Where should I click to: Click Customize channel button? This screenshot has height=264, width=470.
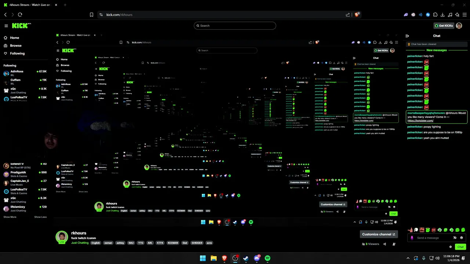coord(379,234)
